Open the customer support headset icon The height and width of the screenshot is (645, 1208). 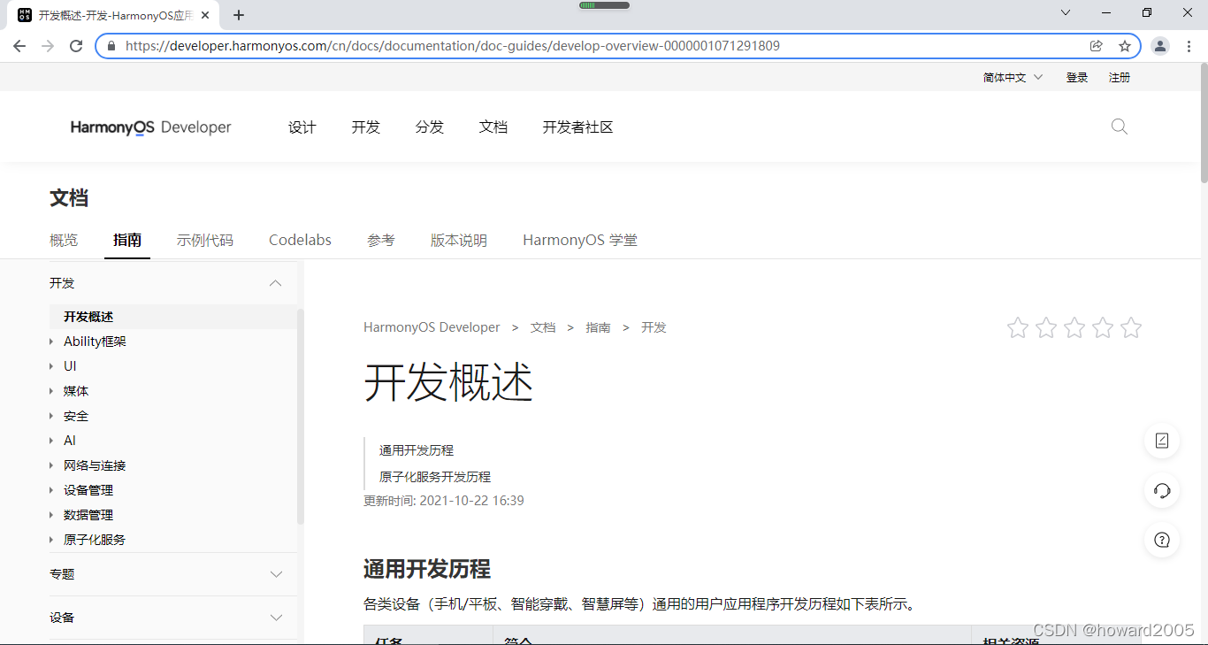pyautogui.click(x=1161, y=490)
